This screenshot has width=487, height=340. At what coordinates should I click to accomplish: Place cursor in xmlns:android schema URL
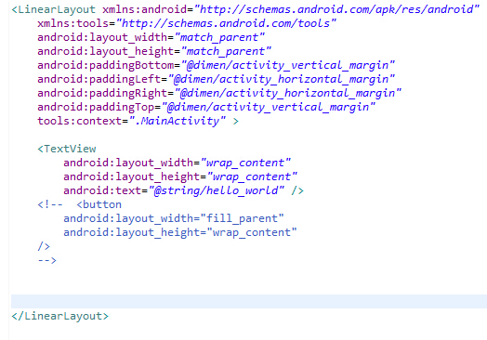tap(336, 9)
